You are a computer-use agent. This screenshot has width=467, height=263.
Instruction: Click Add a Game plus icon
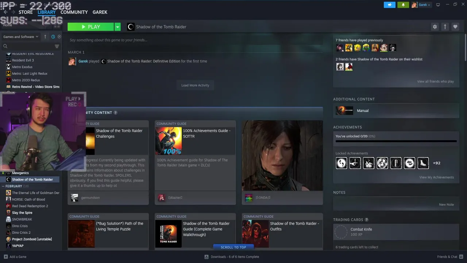pos(5,256)
